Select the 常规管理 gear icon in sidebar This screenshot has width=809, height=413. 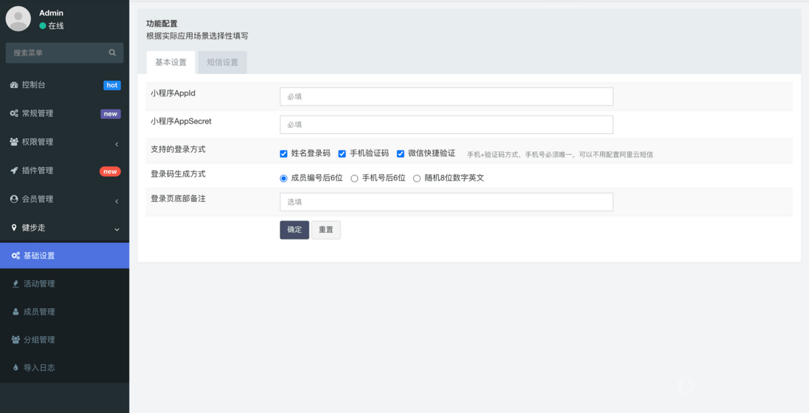pyautogui.click(x=15, y=113)
